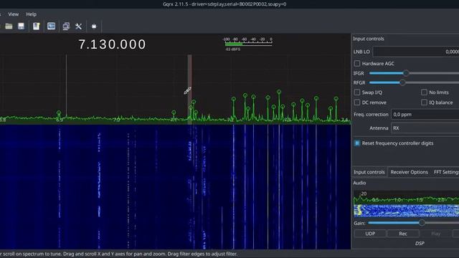The height and width of the screenshot is (258, 459).
Task: Click the blue panel icon in the toolbar
Action: [51, 27]
